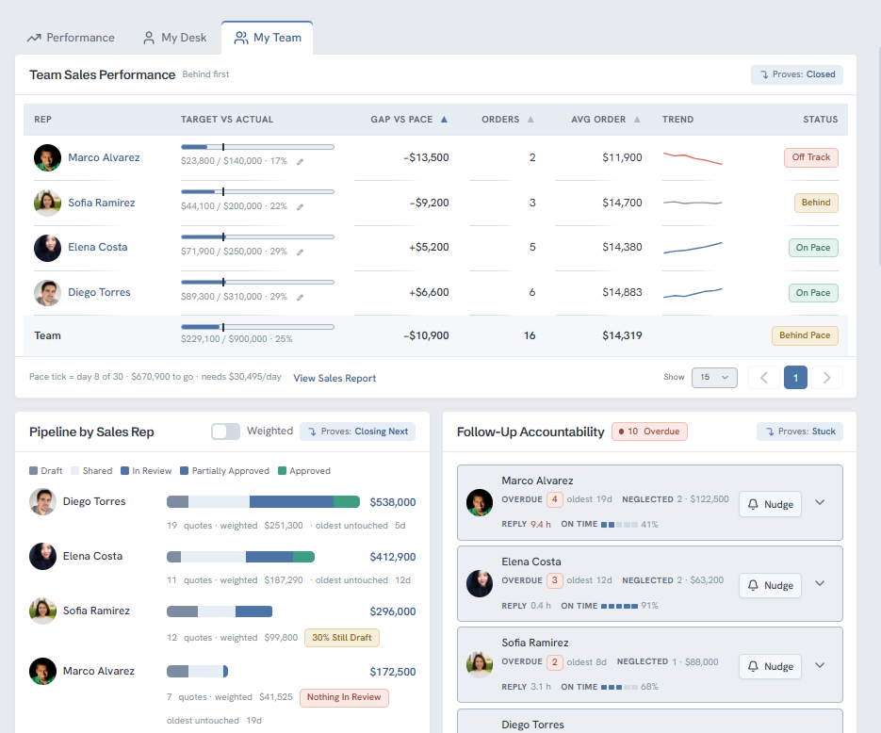
Task: Go to previous page arrow
Action: [x=763, y=378]
